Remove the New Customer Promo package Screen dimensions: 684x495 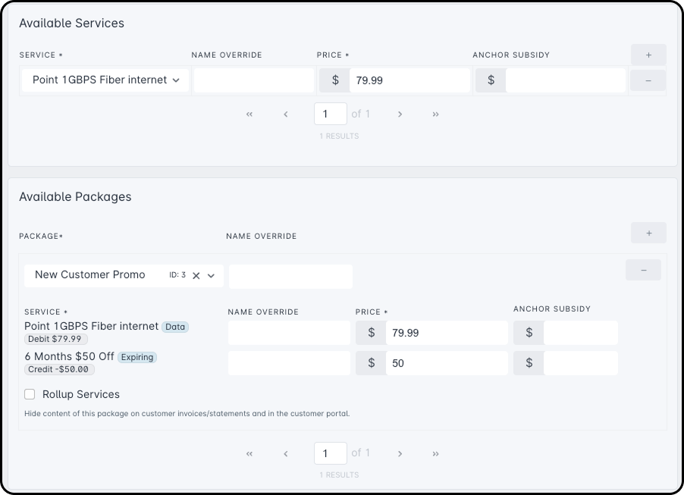click(x=643, y=270)
